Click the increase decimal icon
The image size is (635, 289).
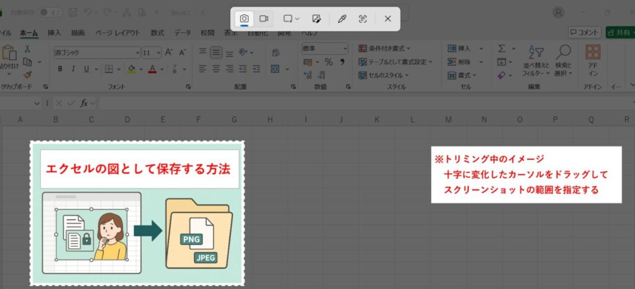click(308, 75)
